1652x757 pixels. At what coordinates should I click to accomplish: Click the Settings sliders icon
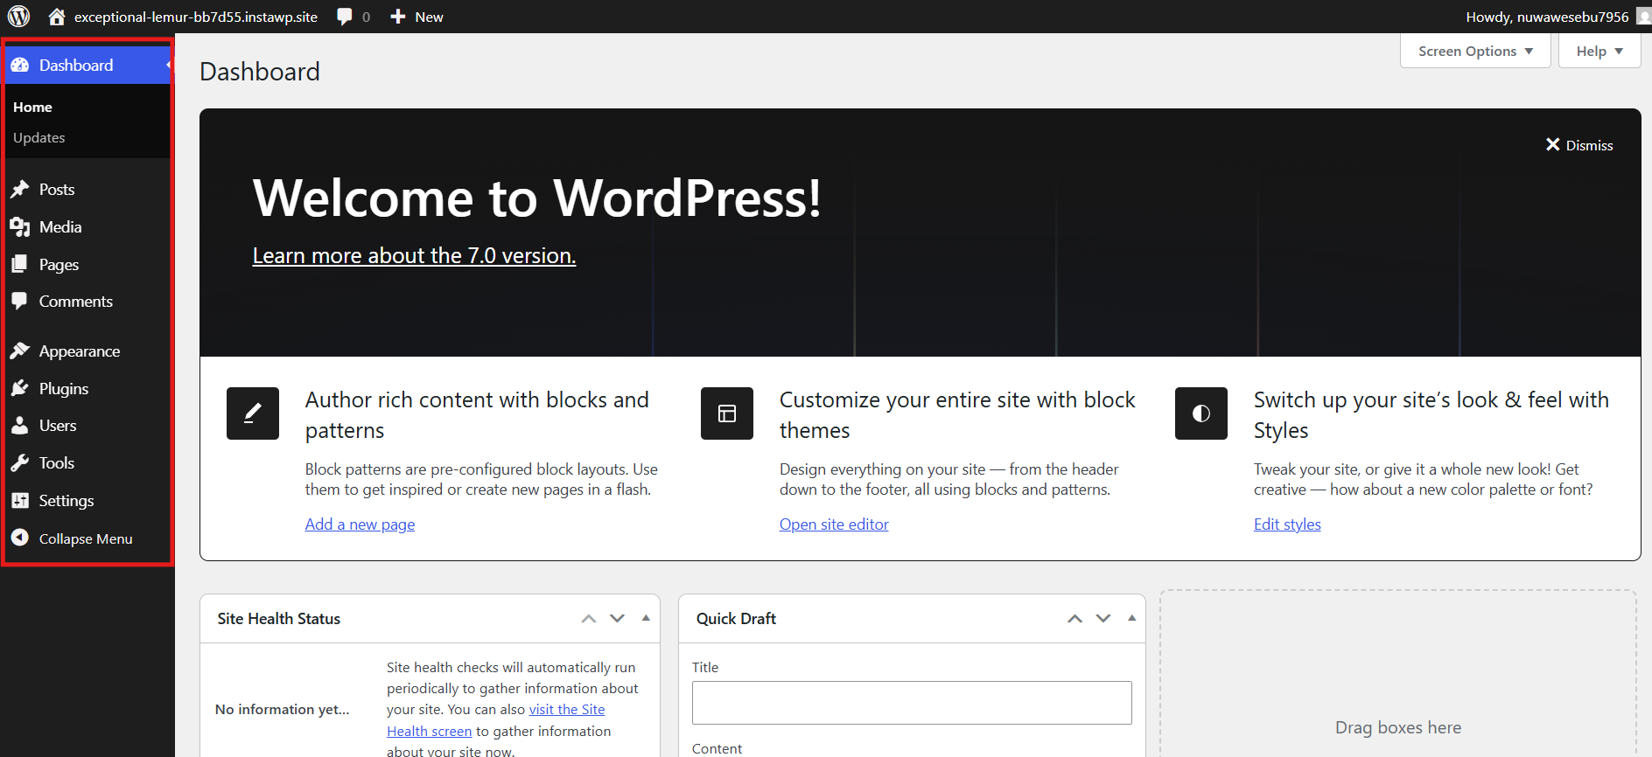[x=20, y=501]
